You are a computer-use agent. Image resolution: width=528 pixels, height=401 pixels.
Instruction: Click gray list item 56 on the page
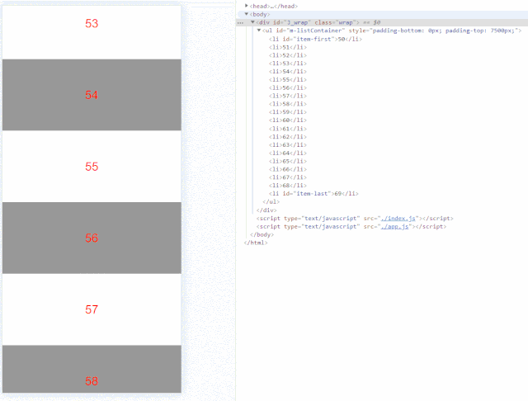pos(92,238)
